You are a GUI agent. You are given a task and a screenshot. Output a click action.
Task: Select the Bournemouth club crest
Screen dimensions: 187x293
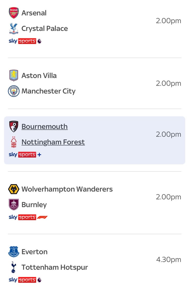point(14,126)
